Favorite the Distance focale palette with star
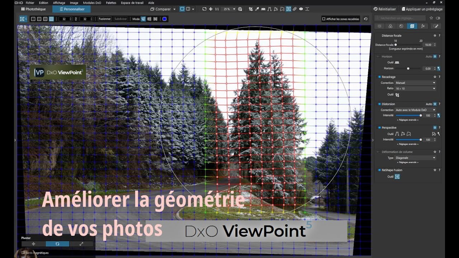Screen dimensions: 459x258 435,35
